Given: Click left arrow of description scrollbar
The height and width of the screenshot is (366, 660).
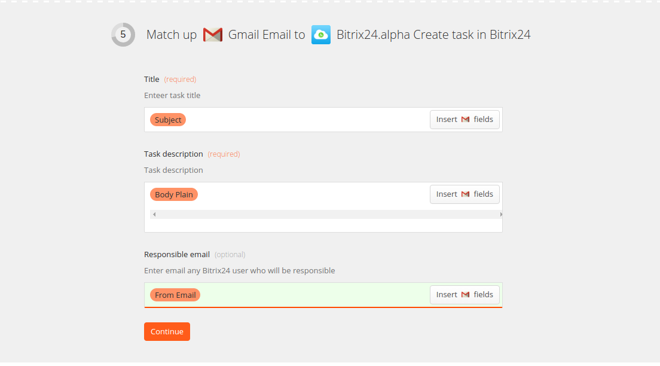Looking at the screenshot, I should coord(154,214).
